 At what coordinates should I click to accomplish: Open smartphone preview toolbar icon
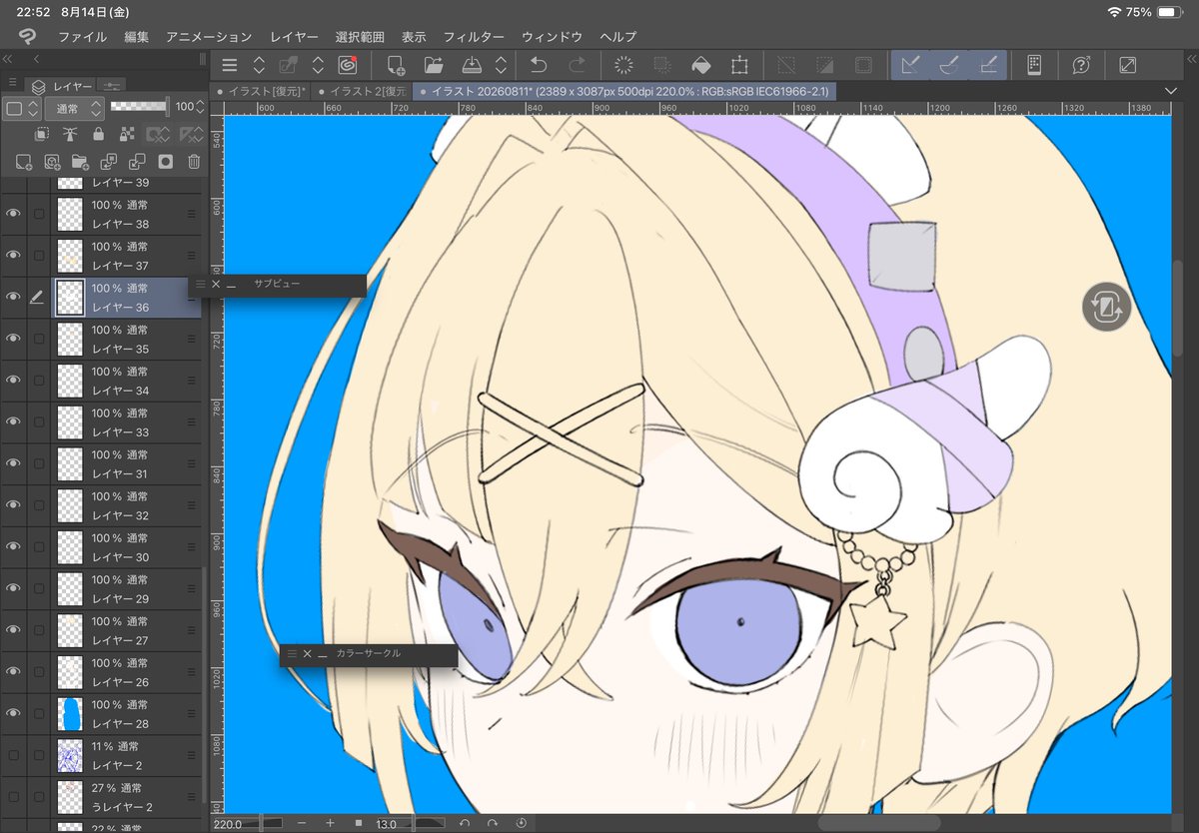pos(1034,66)
